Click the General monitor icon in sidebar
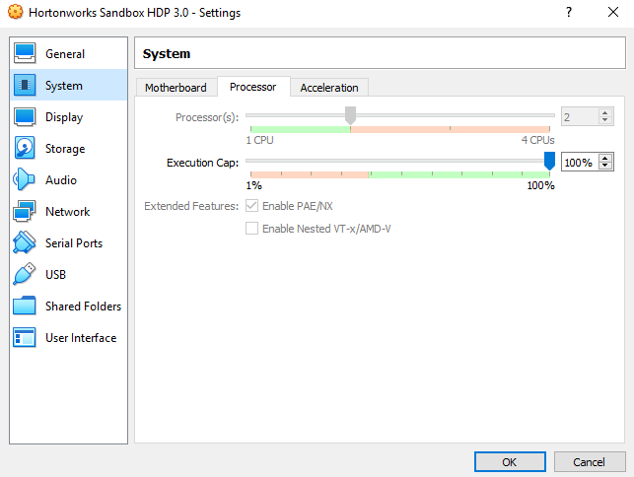This screenshot has height=477, width=634. pyautogui.click(x=25, y=53)
